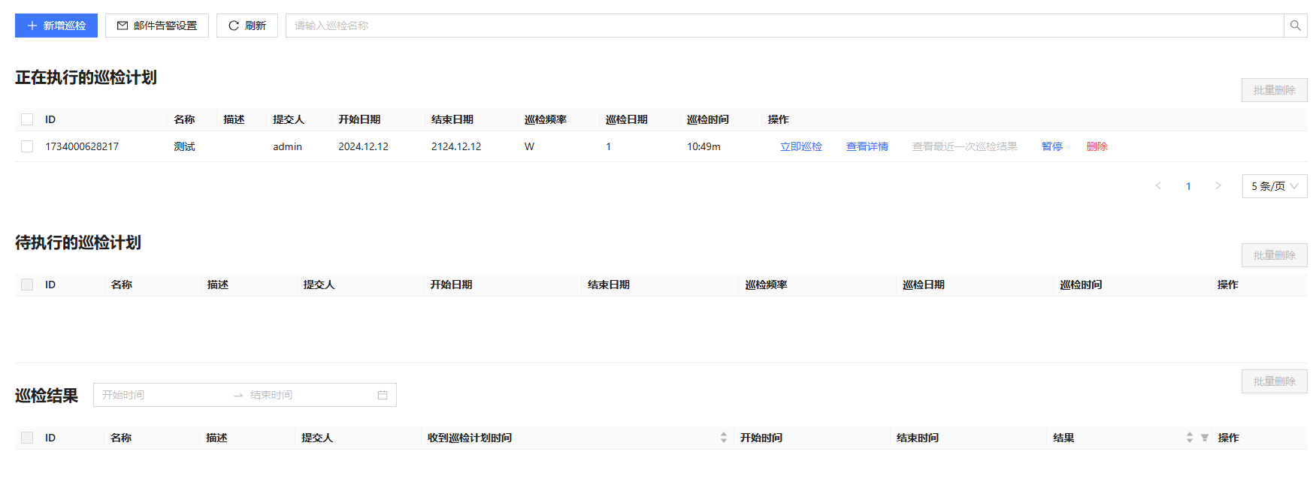Go to the next page arrow
1313x503 pixels.
pos(1218,186)
